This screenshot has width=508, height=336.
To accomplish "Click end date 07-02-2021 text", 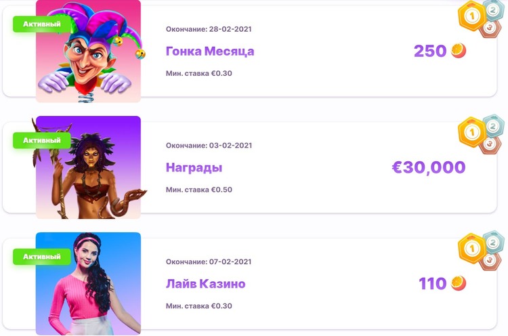I will click(209, 261).
